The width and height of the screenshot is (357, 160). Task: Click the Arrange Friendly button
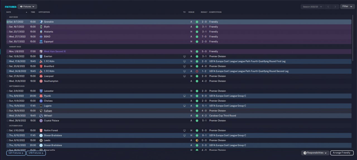point(342,153)
